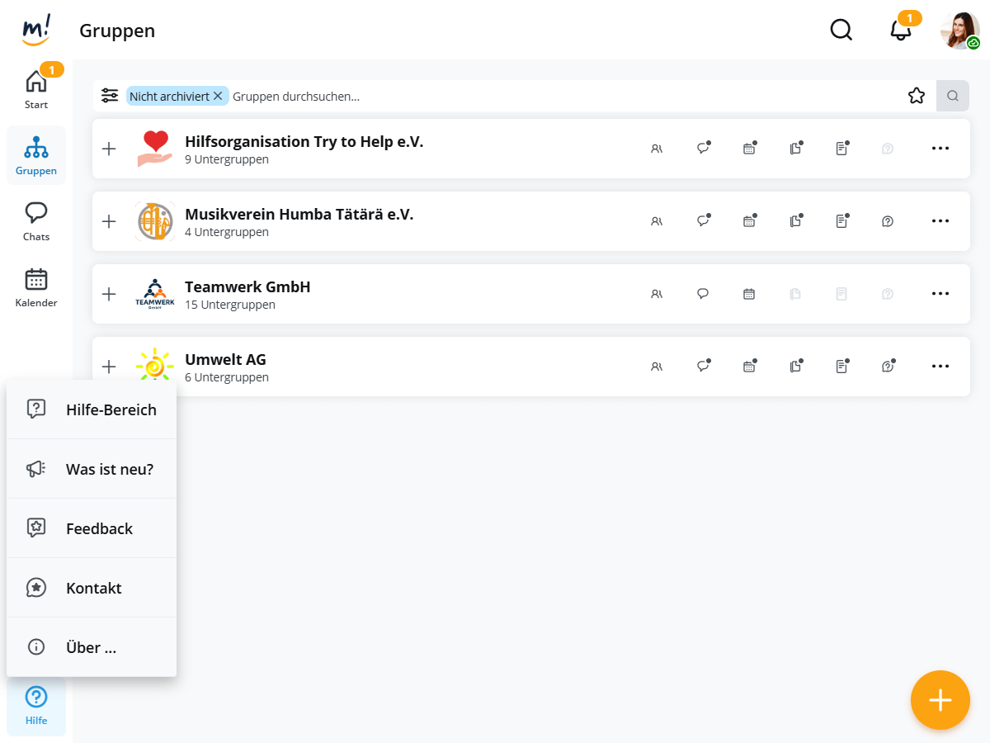Click the 'Gruppen durchsuchen...' search field
Image resolution: width=990 pixels, height=743 pixels.
coord(561,96)
